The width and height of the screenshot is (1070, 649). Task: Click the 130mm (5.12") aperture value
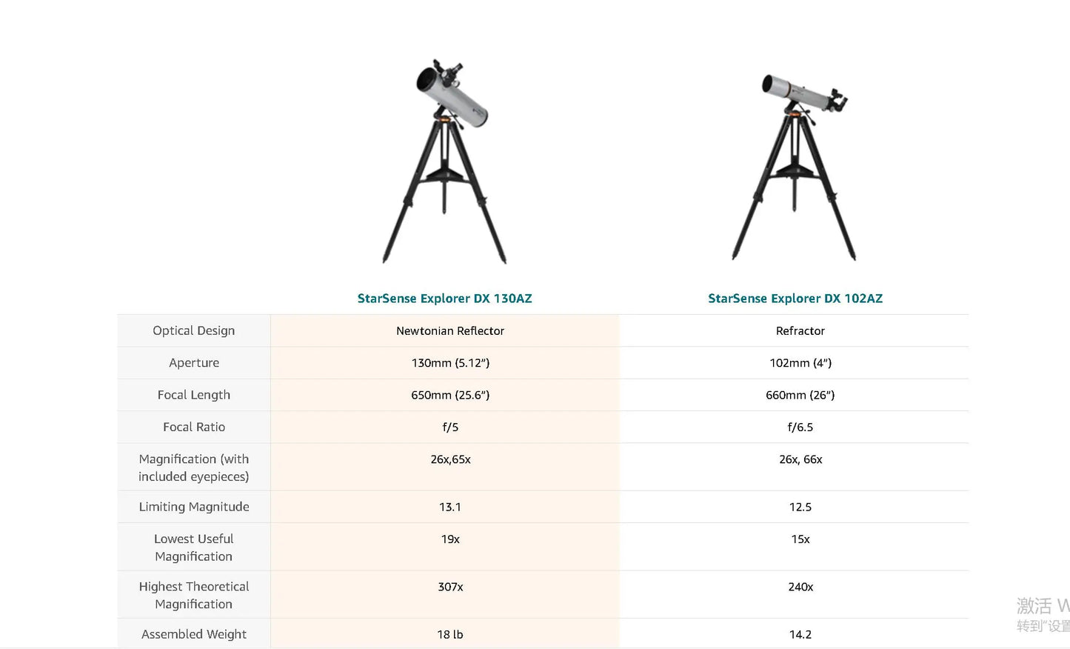[x=449, y=363]
